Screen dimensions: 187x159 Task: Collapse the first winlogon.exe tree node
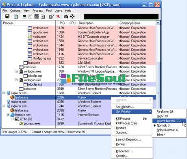pyautogui.click(x=17, y=71)
